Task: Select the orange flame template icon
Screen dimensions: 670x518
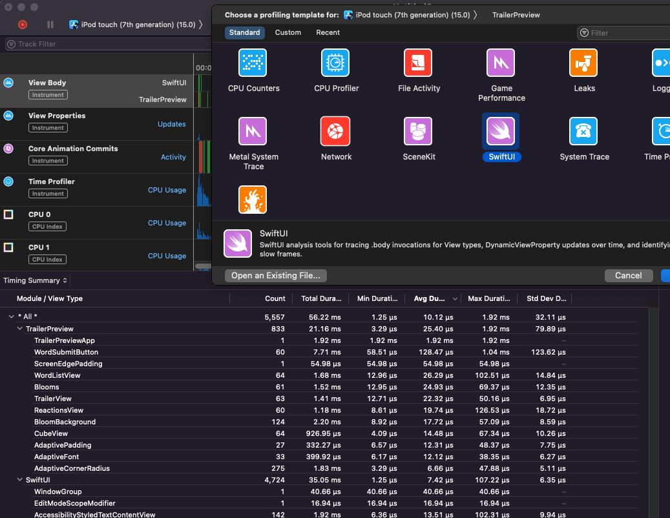Action: pos(253,200)
